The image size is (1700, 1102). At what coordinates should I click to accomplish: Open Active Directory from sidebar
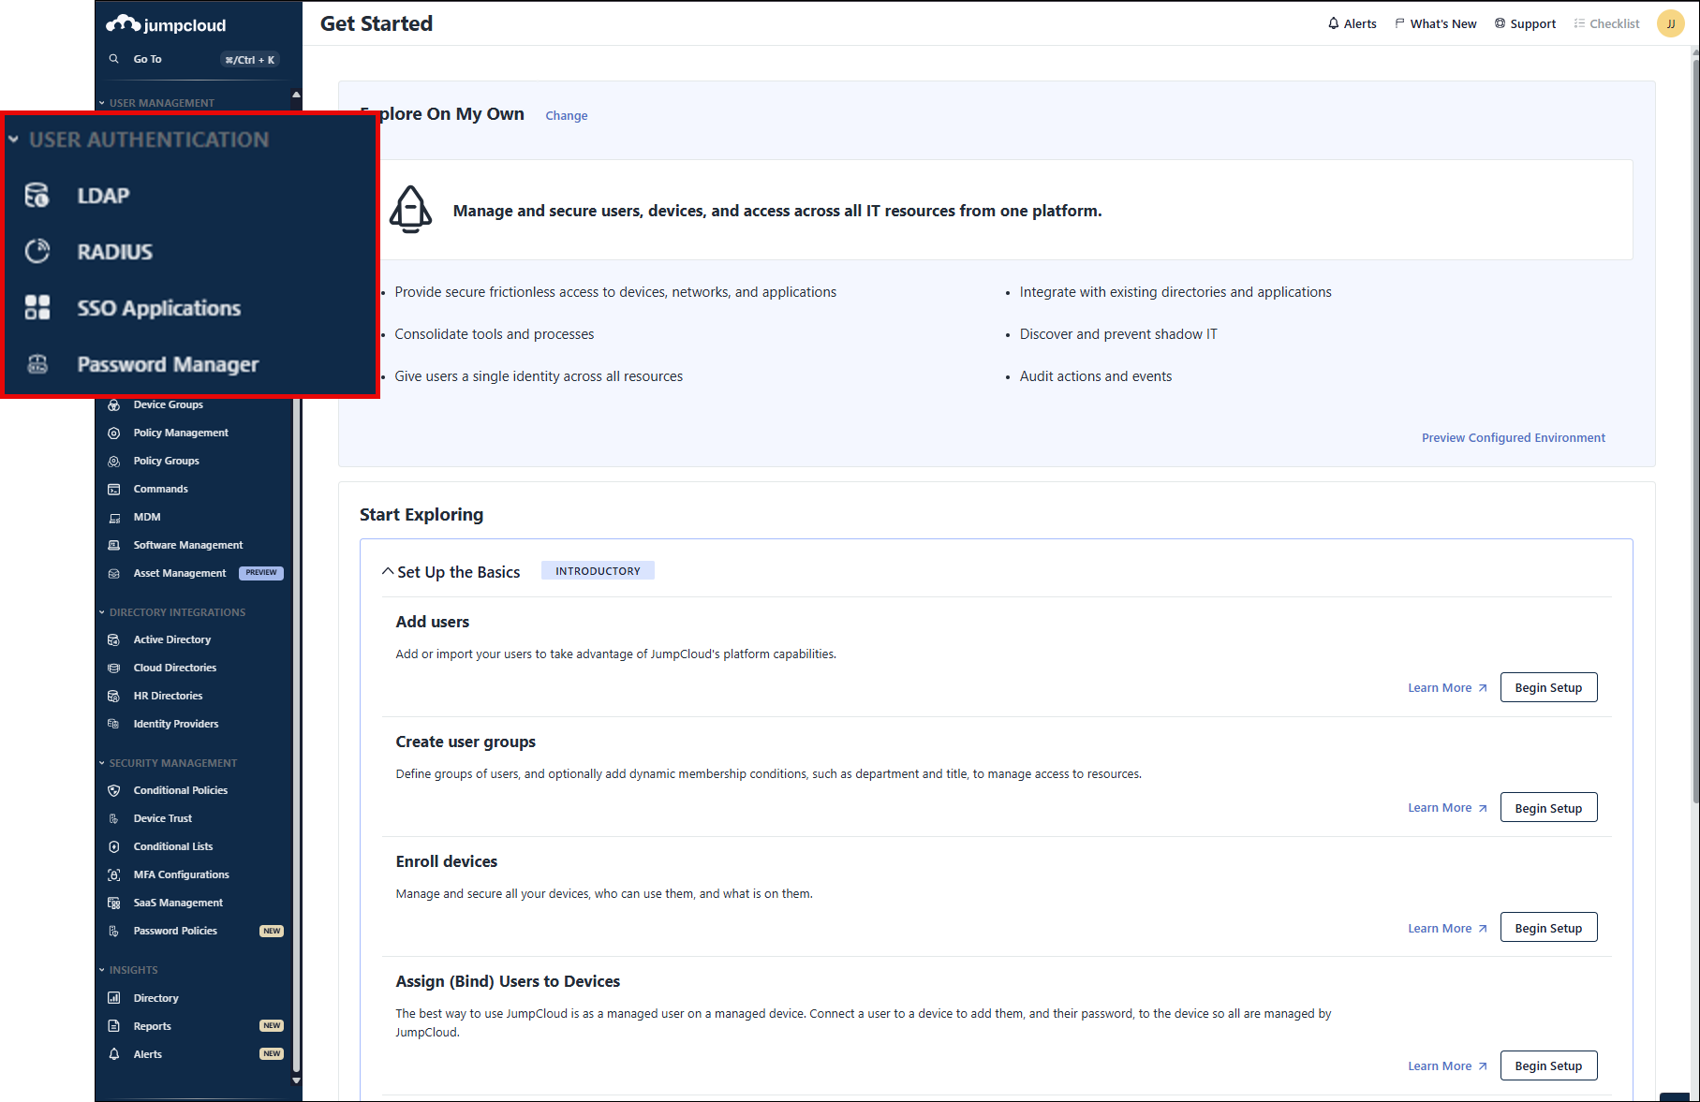171,639
